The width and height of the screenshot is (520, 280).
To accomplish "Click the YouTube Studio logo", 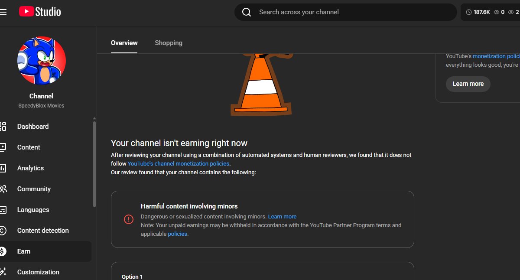I will coord(39,12).
